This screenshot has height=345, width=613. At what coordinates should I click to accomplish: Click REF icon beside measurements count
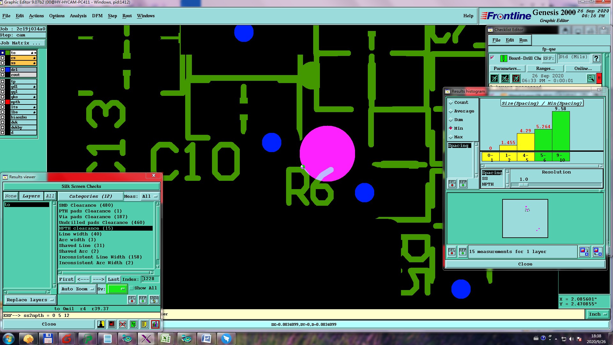[x=463, y=252]
